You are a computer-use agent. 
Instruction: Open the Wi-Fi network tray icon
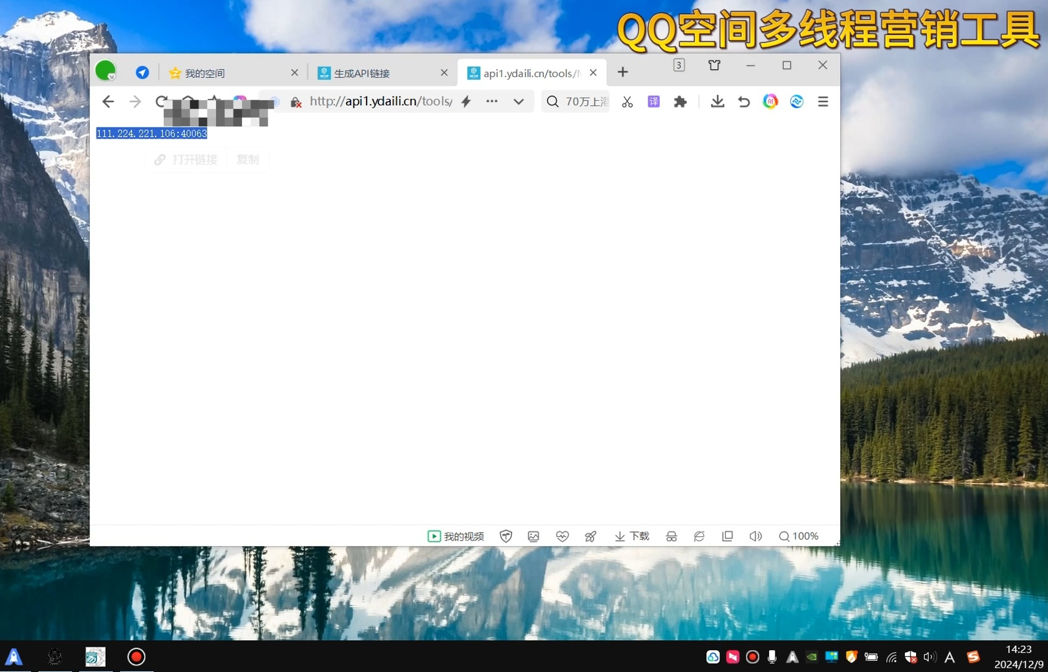(891, 657)
